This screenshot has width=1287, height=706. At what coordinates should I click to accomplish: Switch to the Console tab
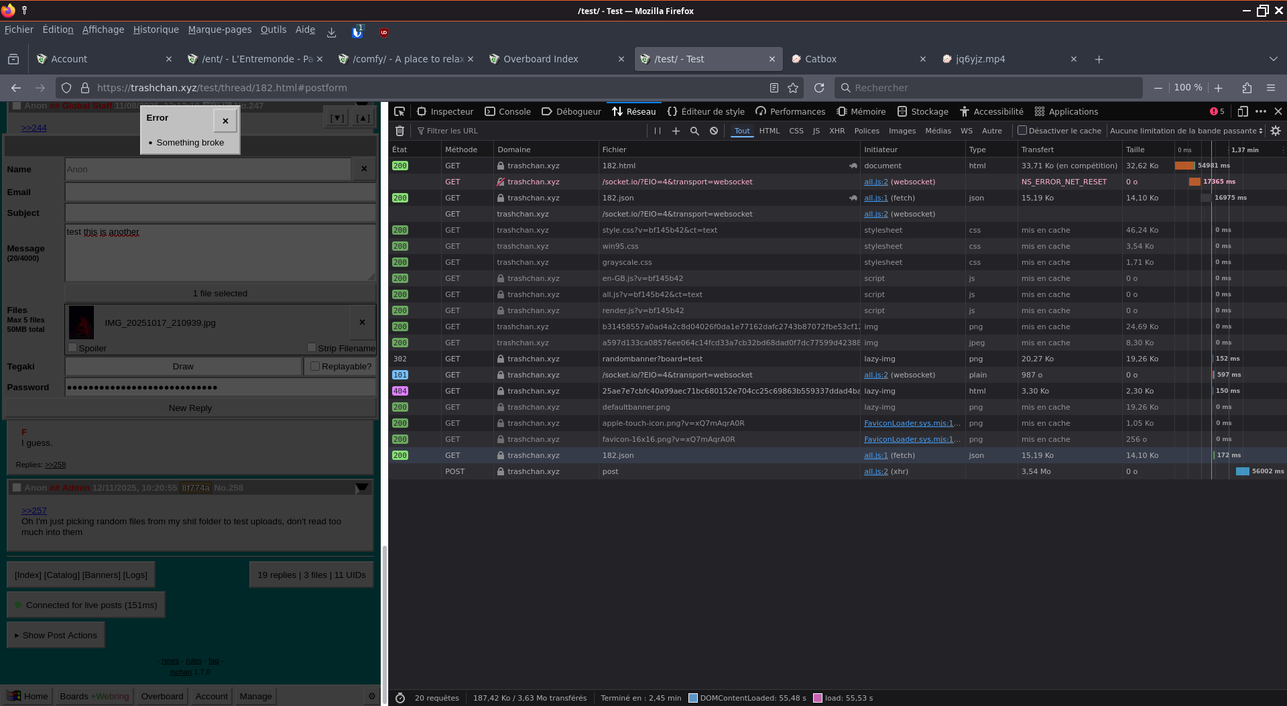(x=507, y=111)
